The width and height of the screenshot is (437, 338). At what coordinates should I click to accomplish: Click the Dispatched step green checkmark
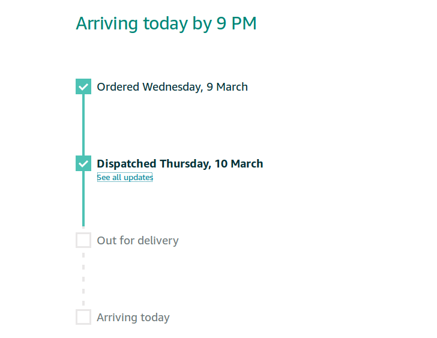pyautogui.click(x=83, y=163)
